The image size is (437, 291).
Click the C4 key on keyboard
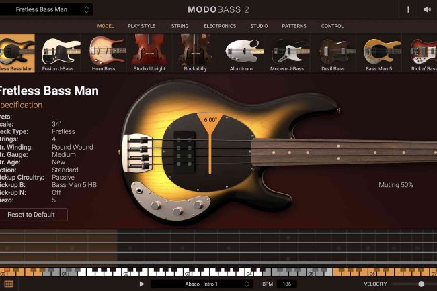pos(249,272)
